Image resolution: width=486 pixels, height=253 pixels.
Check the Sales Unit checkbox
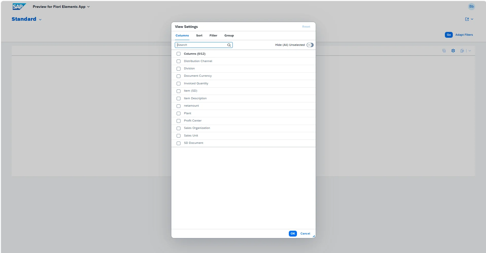pos(178,136)
